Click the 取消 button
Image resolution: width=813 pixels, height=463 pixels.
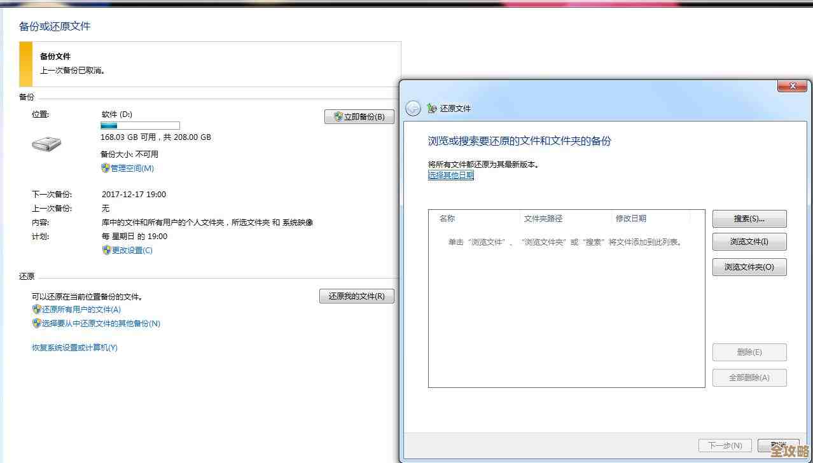pyautogui.click(x=777, y=445)
